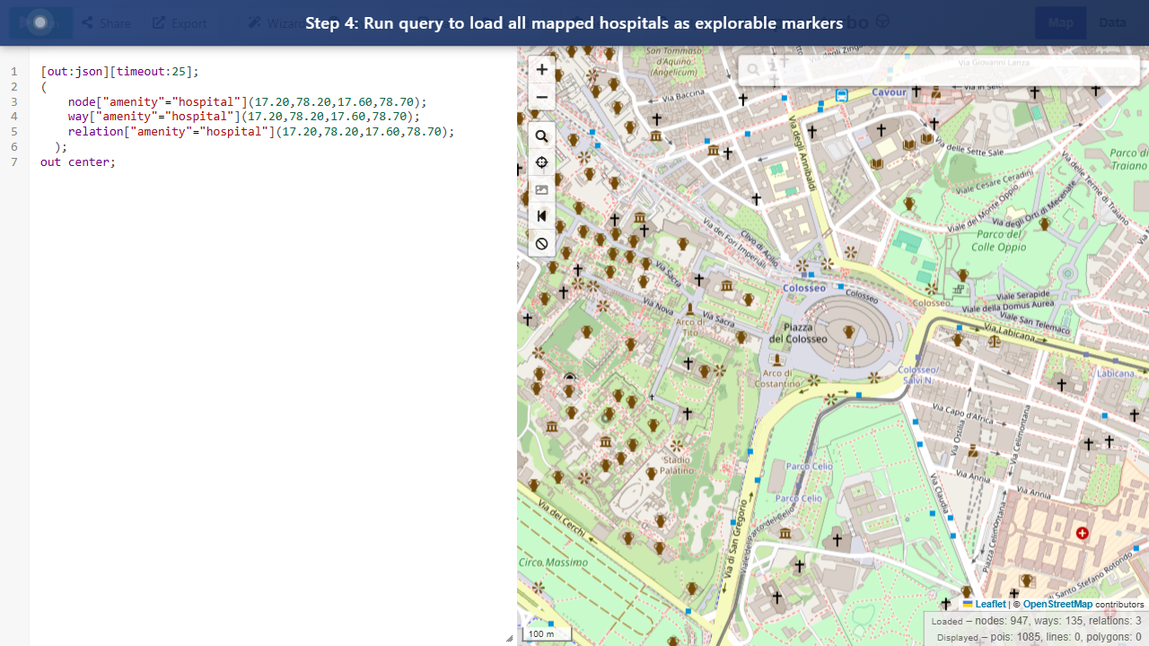Zoom out using the minus map control
1149x646 pixels.
541,97
